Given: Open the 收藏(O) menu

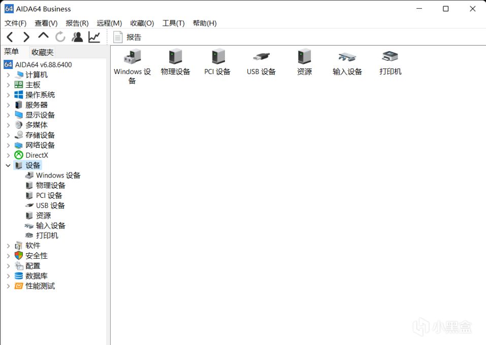Looking at the screenshot, I should 142,23.
